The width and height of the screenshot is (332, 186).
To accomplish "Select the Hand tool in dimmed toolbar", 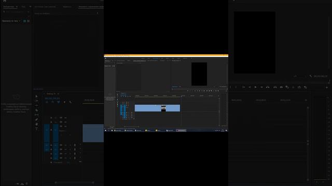I will click(36, 124).
